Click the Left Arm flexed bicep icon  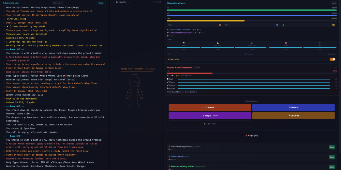218,43
